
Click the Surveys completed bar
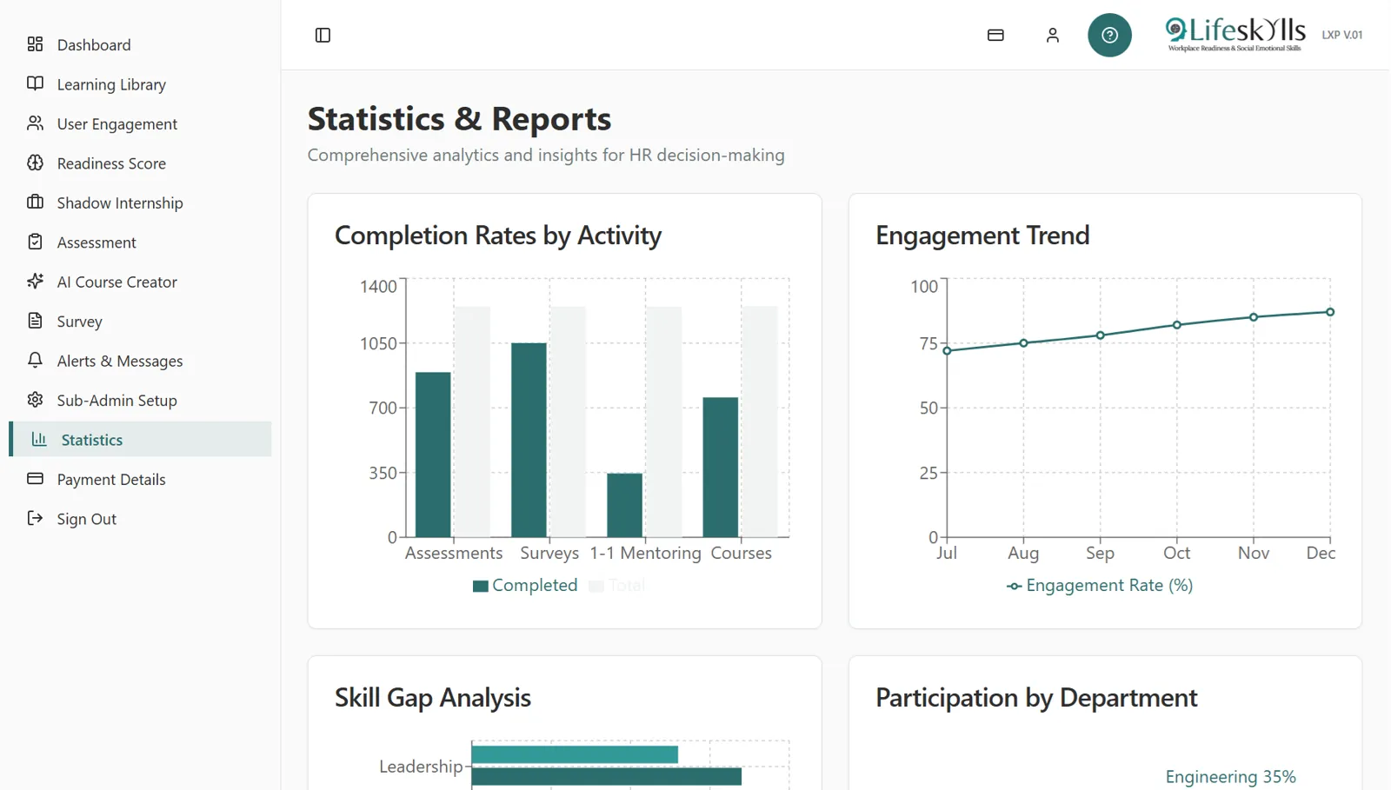(x=529, y=440)
